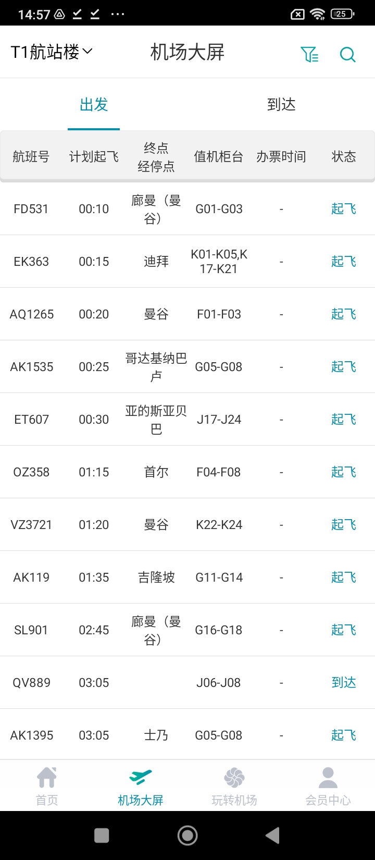Viewport: 375px width, 860px height.
Task: Select flight number AQ1265
Action: point(32,314)
